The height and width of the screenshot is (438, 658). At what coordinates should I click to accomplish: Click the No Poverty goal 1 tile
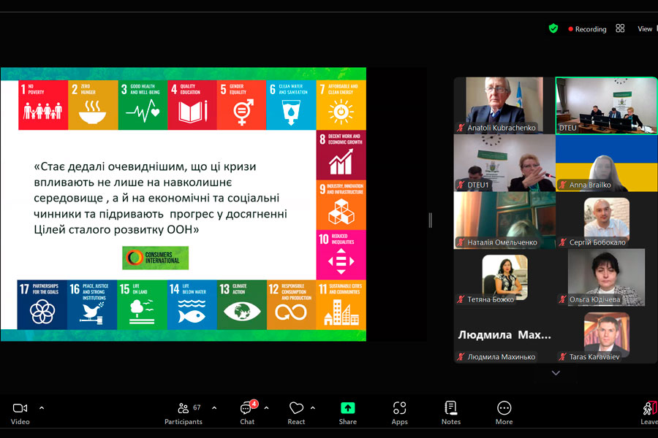point(43,105)
